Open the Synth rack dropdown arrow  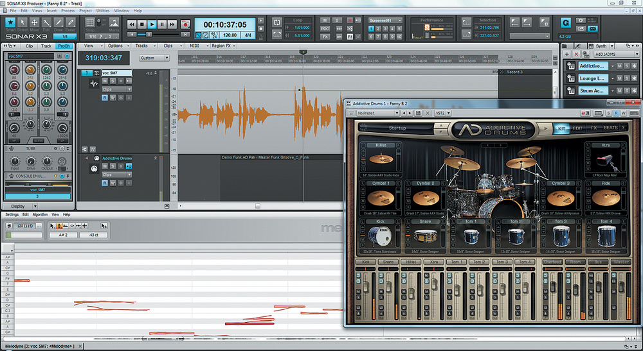tap(612, 46)
